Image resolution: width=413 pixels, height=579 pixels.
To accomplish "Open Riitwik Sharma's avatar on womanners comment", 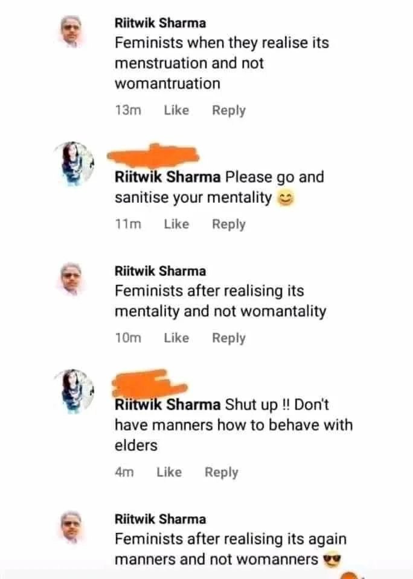I will [x=71, y=527].
